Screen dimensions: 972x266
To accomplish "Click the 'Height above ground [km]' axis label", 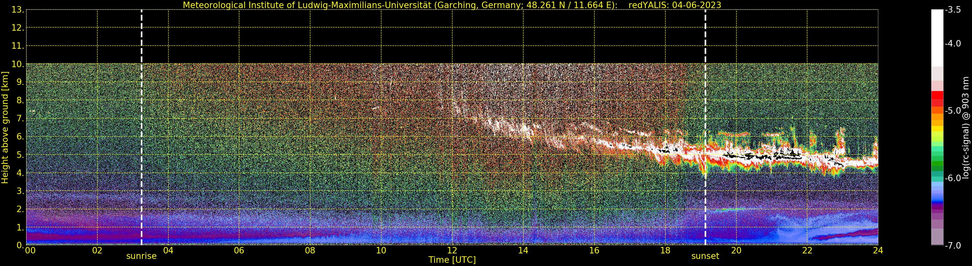I will [5, 128].
